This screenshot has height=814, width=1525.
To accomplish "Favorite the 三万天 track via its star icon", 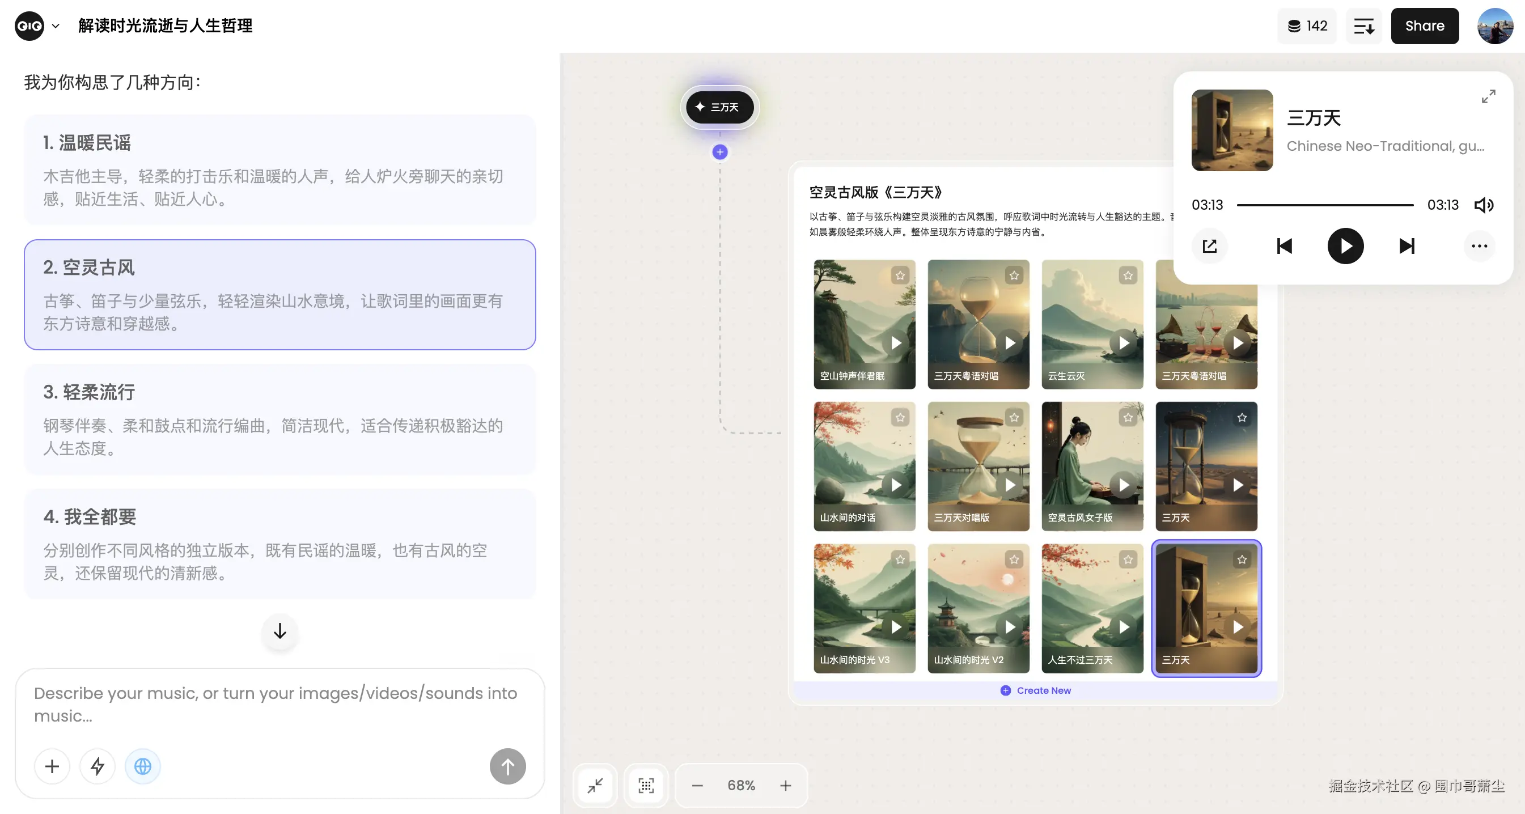I will click(x=1242, y=559).
